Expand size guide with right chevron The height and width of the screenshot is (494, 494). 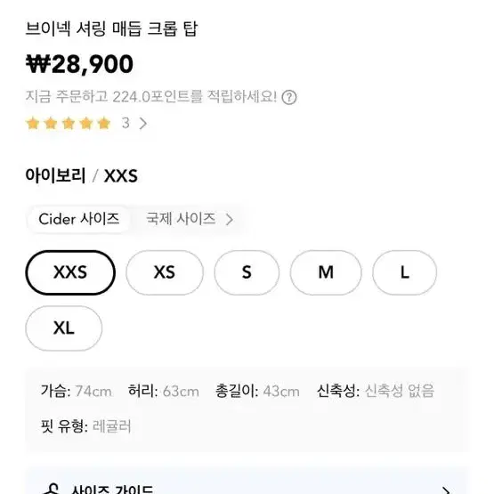point(446,490)
